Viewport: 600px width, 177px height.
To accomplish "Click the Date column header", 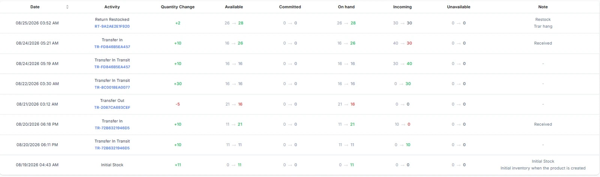I will pos(35,7).
